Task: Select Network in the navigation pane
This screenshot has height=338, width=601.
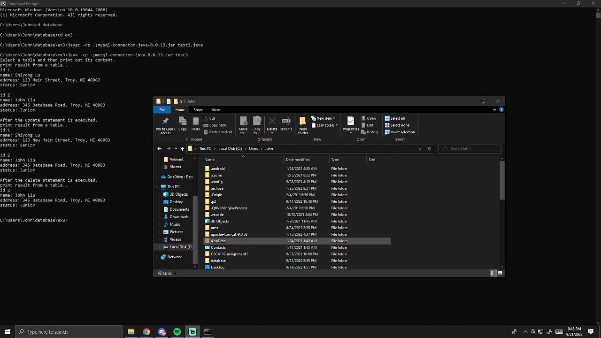Action: point(174,257)
